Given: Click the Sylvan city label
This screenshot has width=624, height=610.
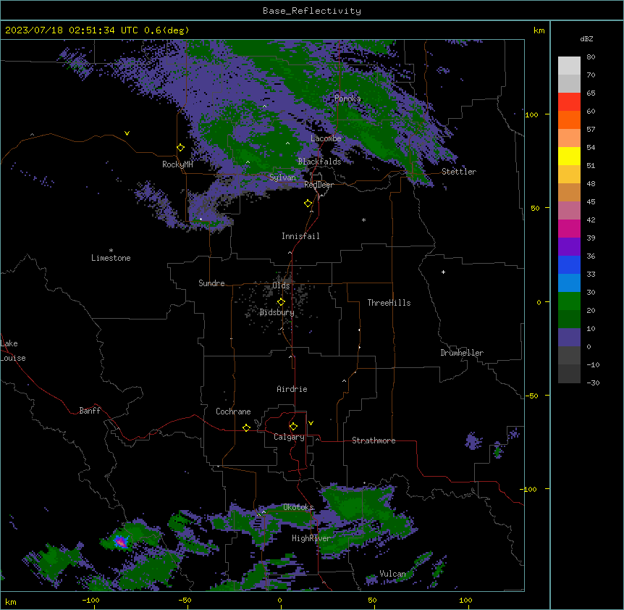Looking at the screenshot, I should pos(282,177).
